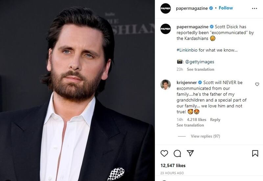Open the @gettyimages mention

pyautogui.click(x=200, y=62)
